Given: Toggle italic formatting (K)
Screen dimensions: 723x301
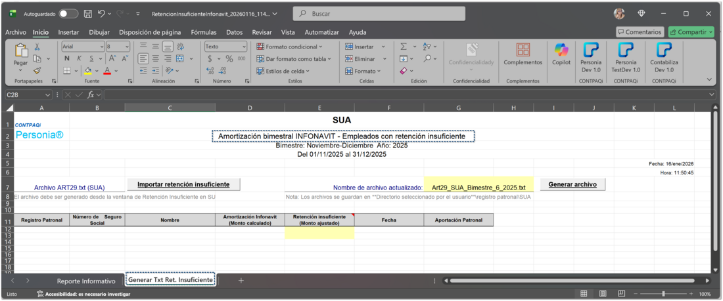Looking at the screenshot, I should pos(78,58).
